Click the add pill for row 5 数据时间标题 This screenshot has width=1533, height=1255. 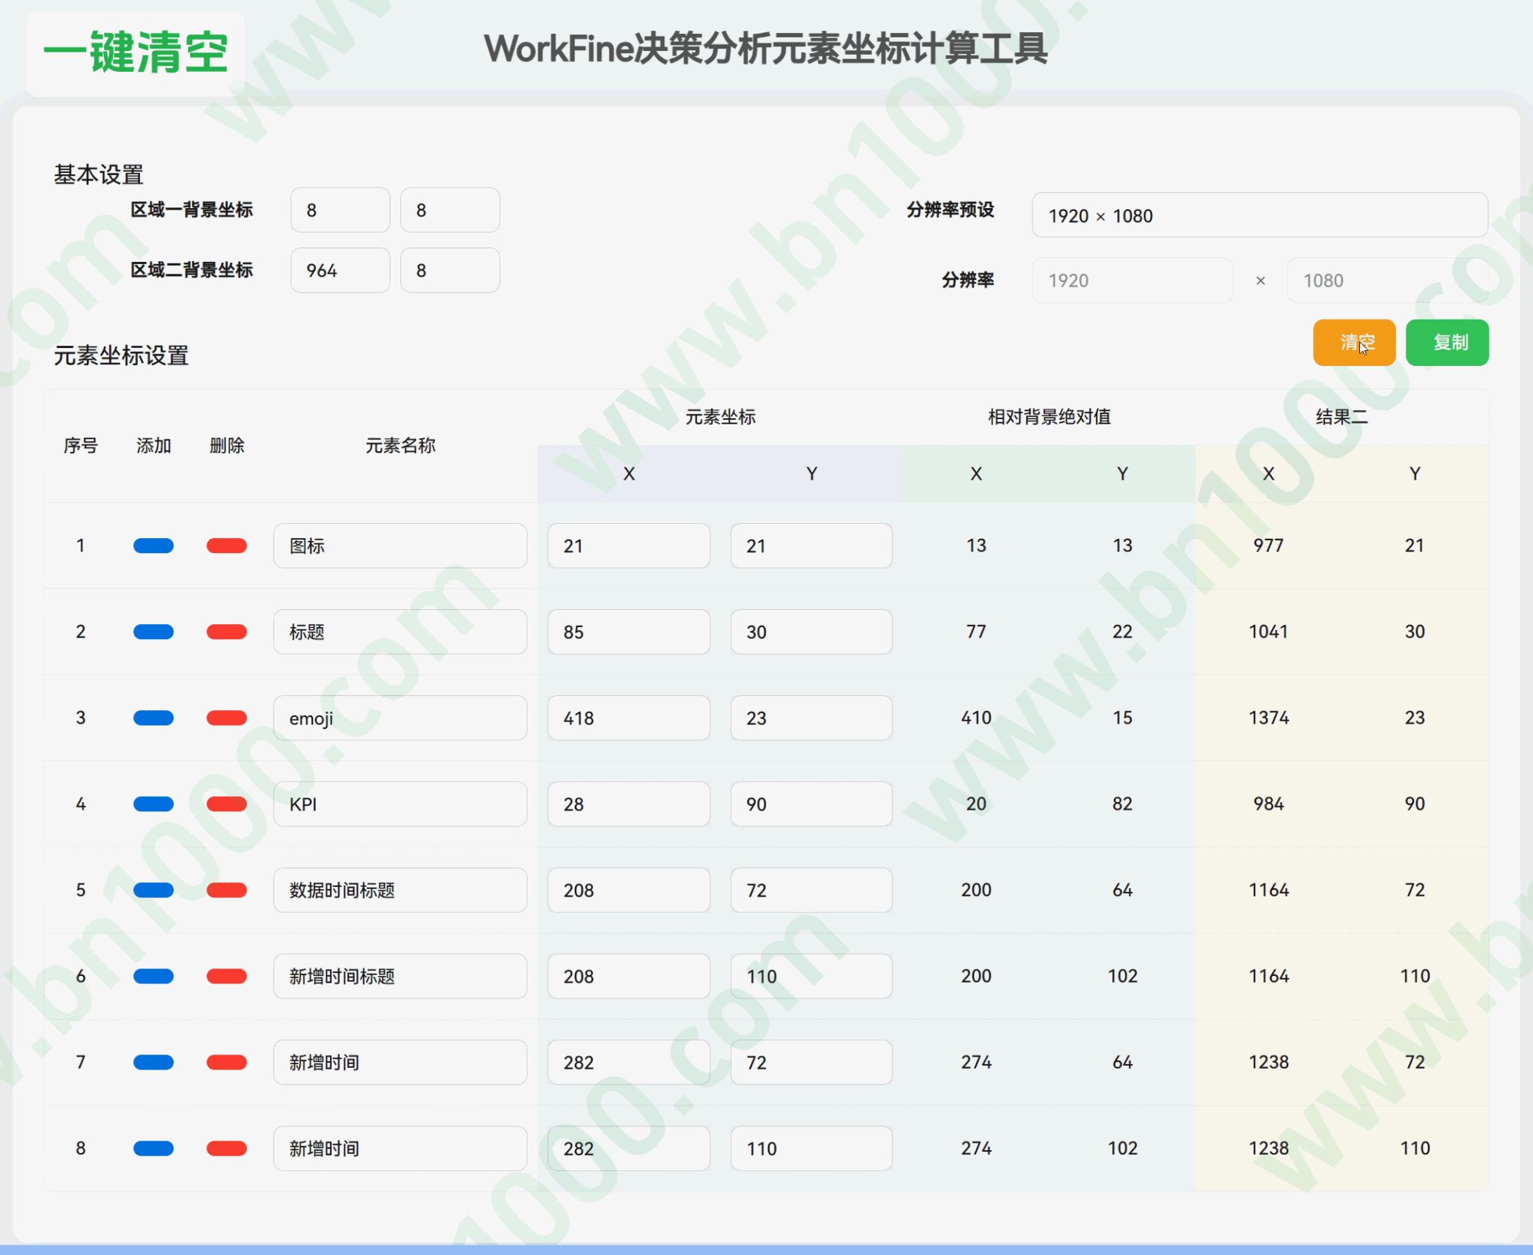tap(153, 890)
